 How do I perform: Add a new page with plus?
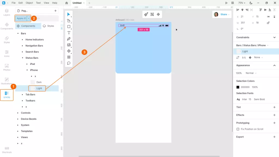click(x=56, y=11)
